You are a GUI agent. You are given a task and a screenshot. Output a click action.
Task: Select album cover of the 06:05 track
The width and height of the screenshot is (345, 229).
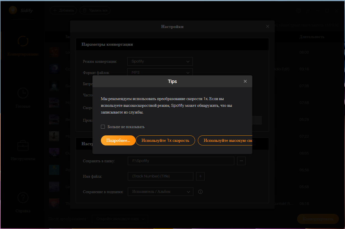pyautogui.click(x=54, y=153)
